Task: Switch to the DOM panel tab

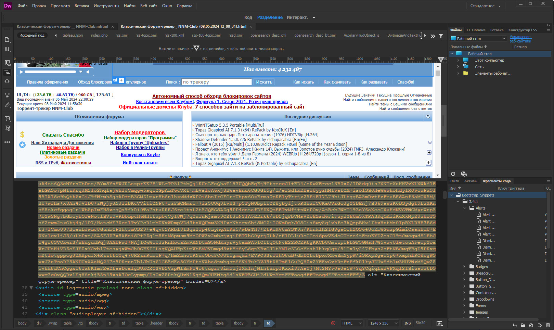Action: (x=454, y=181)
